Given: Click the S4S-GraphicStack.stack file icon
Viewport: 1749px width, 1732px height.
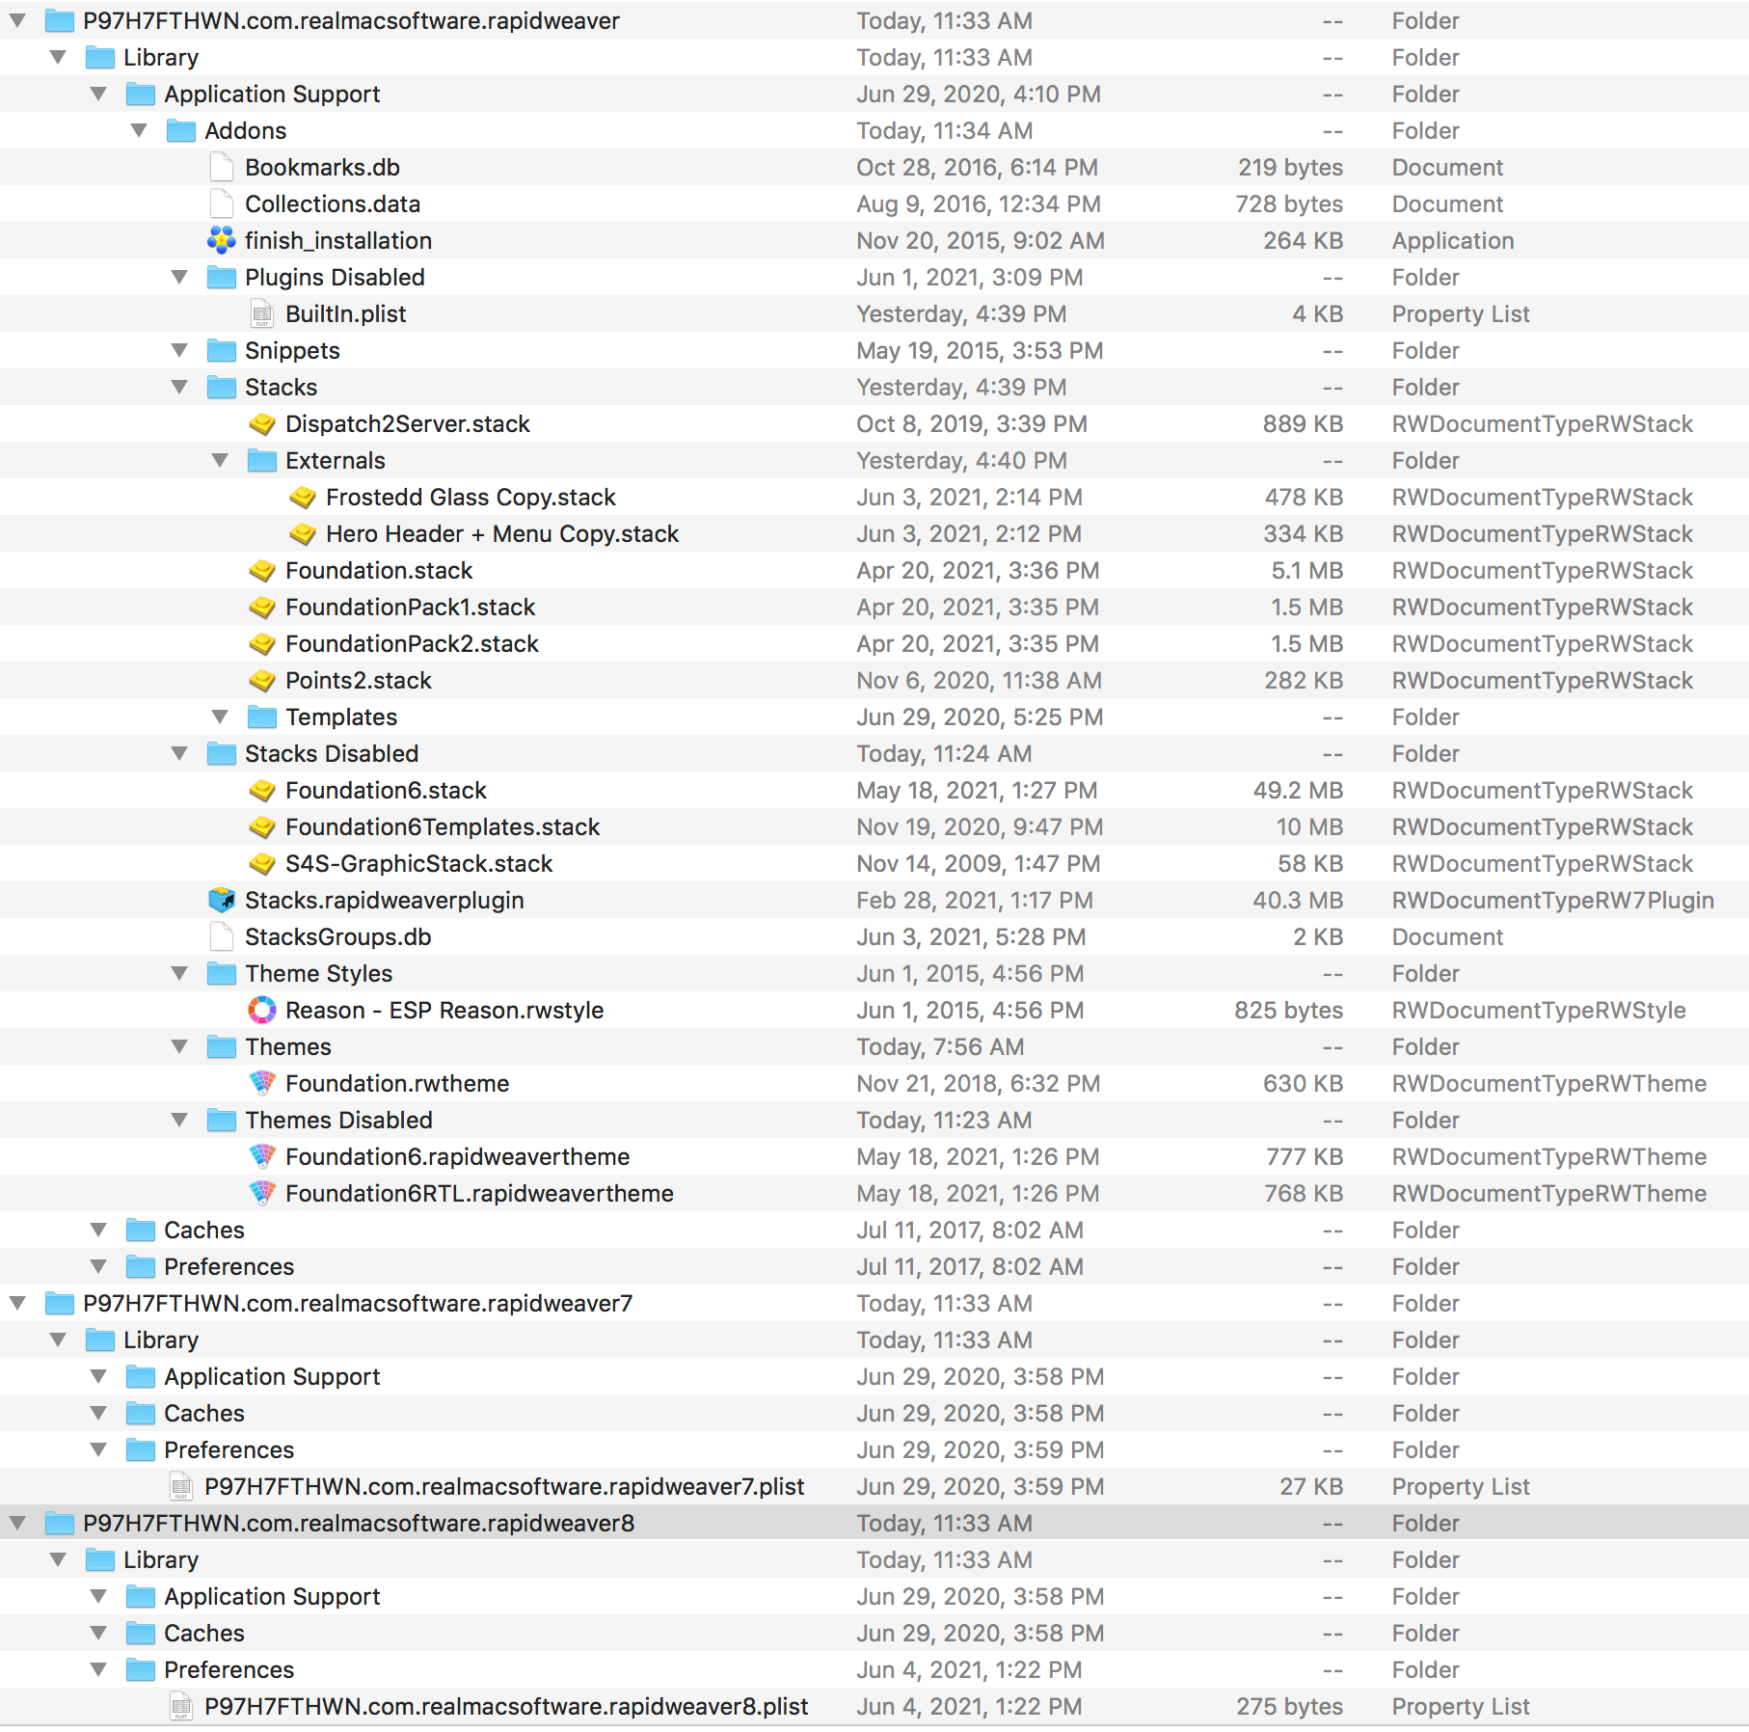Looking at the screenshot, I should (x=262, y=863).
